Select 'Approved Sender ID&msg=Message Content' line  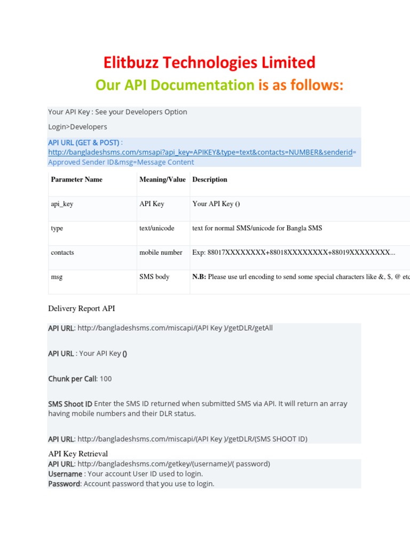[121, 162]
